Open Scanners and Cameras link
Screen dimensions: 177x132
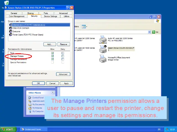point(38,101)
